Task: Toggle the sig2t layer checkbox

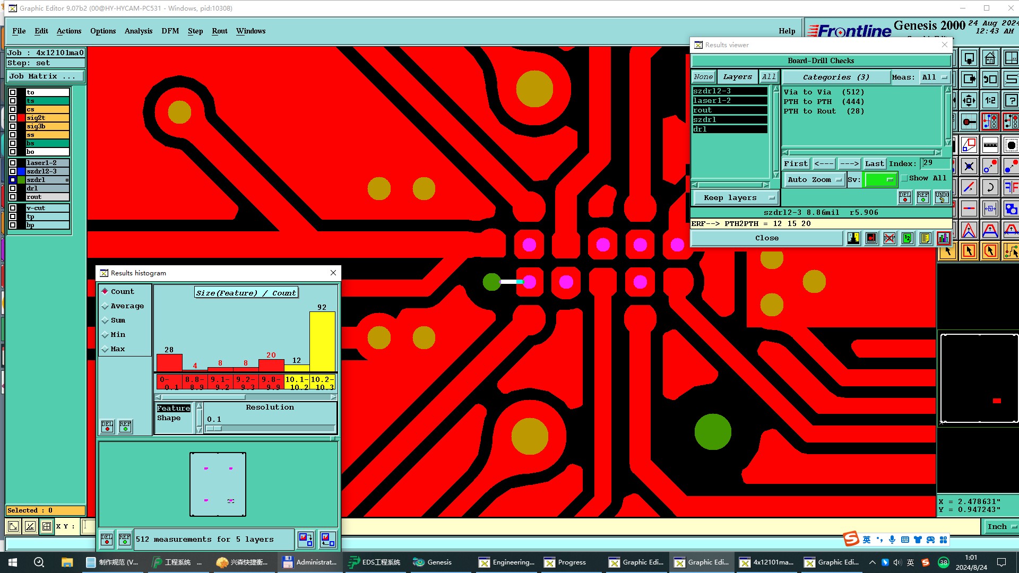Action: click(x=13, y=118)
